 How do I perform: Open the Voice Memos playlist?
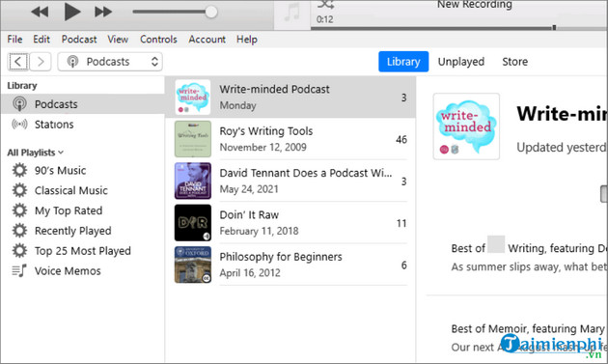click(x=68, y=271)
